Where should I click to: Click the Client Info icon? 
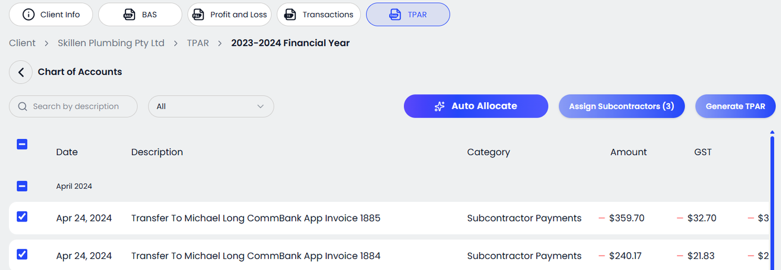pyautogui.click(x=28, y=15)
